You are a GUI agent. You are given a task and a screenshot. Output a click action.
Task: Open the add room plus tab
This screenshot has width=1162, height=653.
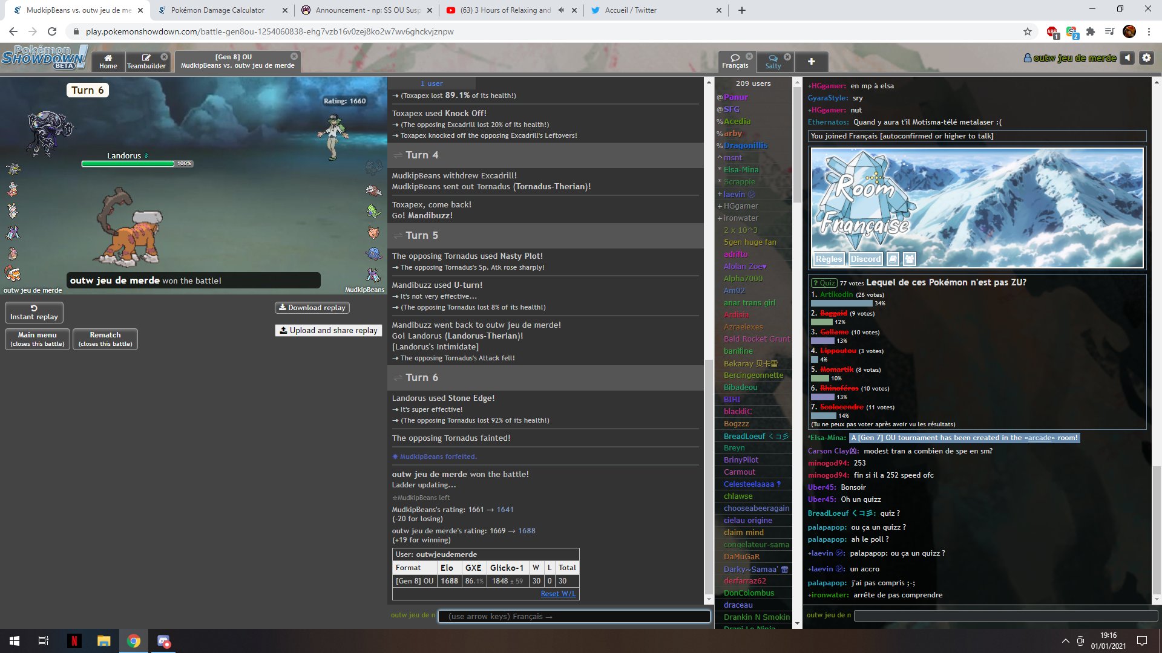click(x=811, y=61)
